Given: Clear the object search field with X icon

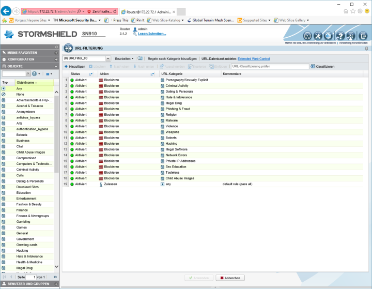Looking at the screenshot, I should pyautogui.click(x=29, y=74).
